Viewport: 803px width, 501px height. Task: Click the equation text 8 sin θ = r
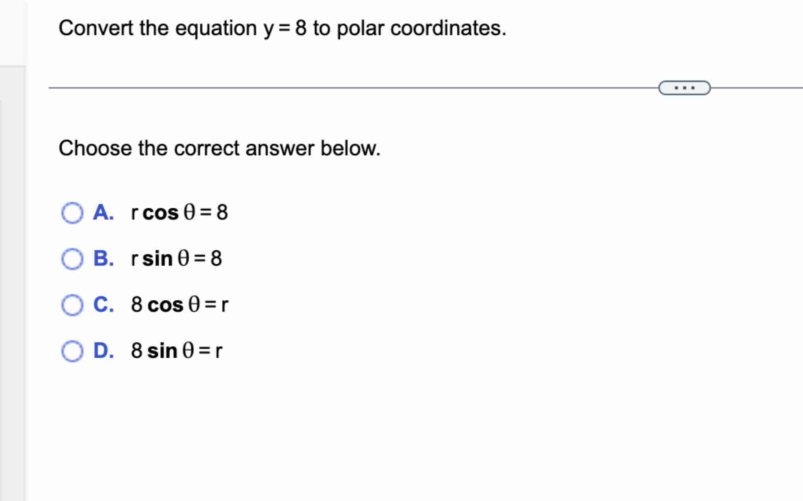pyautogui.click(x=176, y=350)
